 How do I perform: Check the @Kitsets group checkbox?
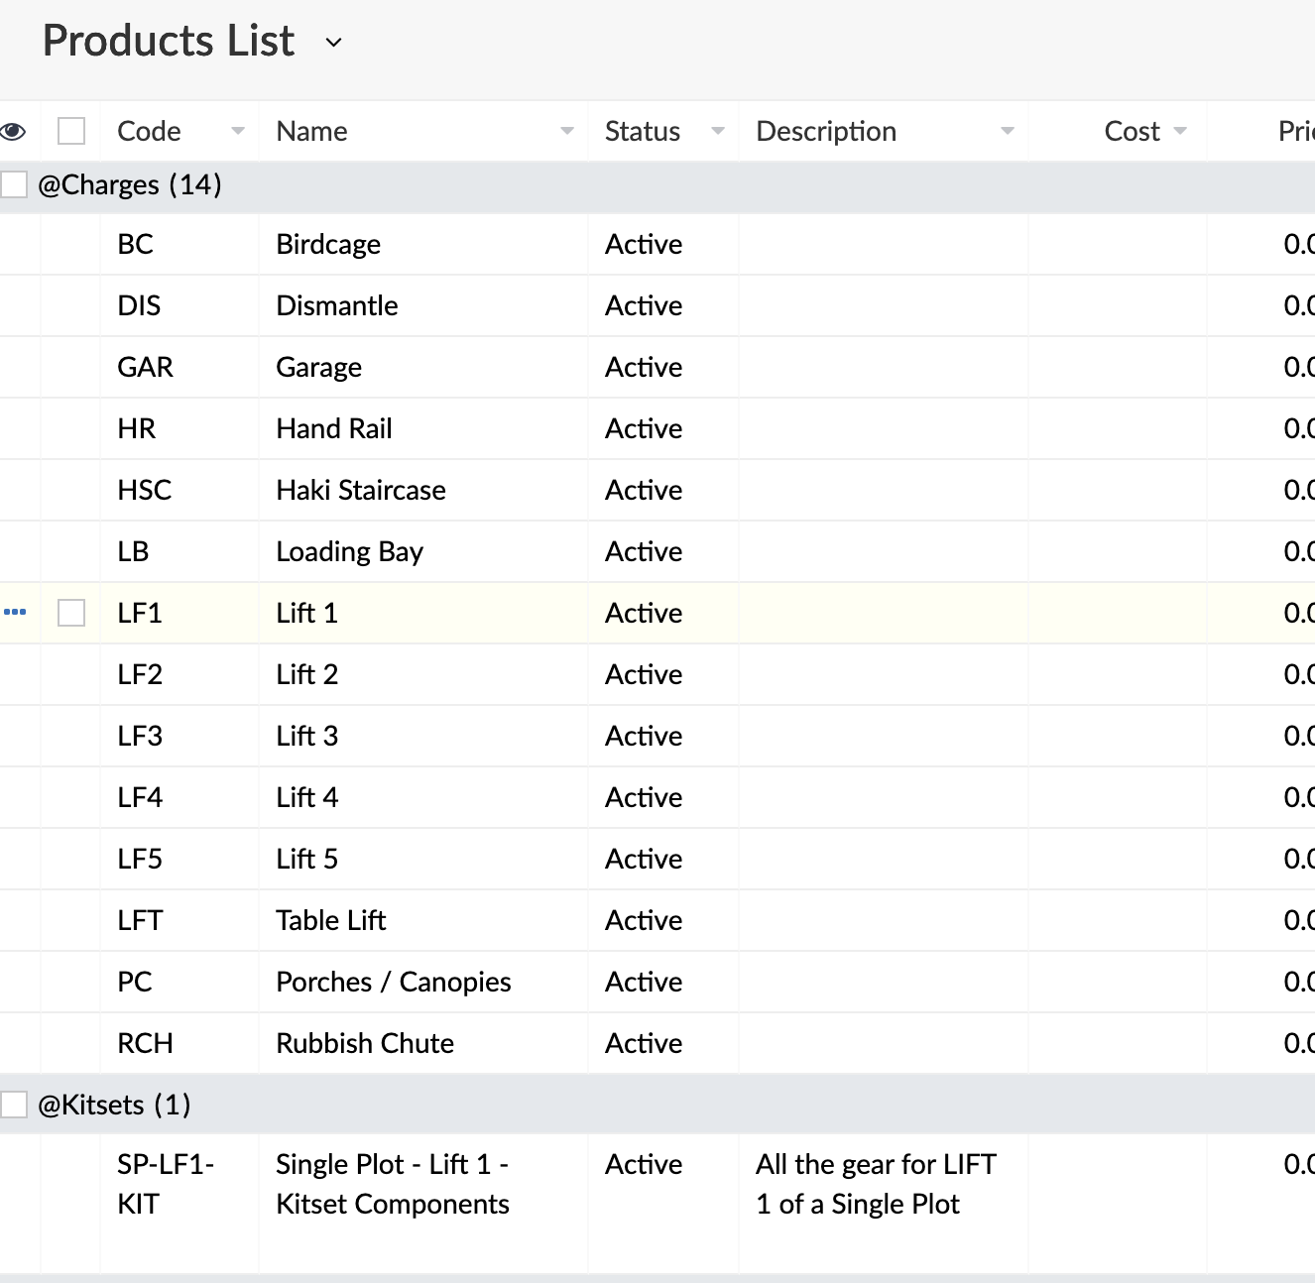(14, 1105)
